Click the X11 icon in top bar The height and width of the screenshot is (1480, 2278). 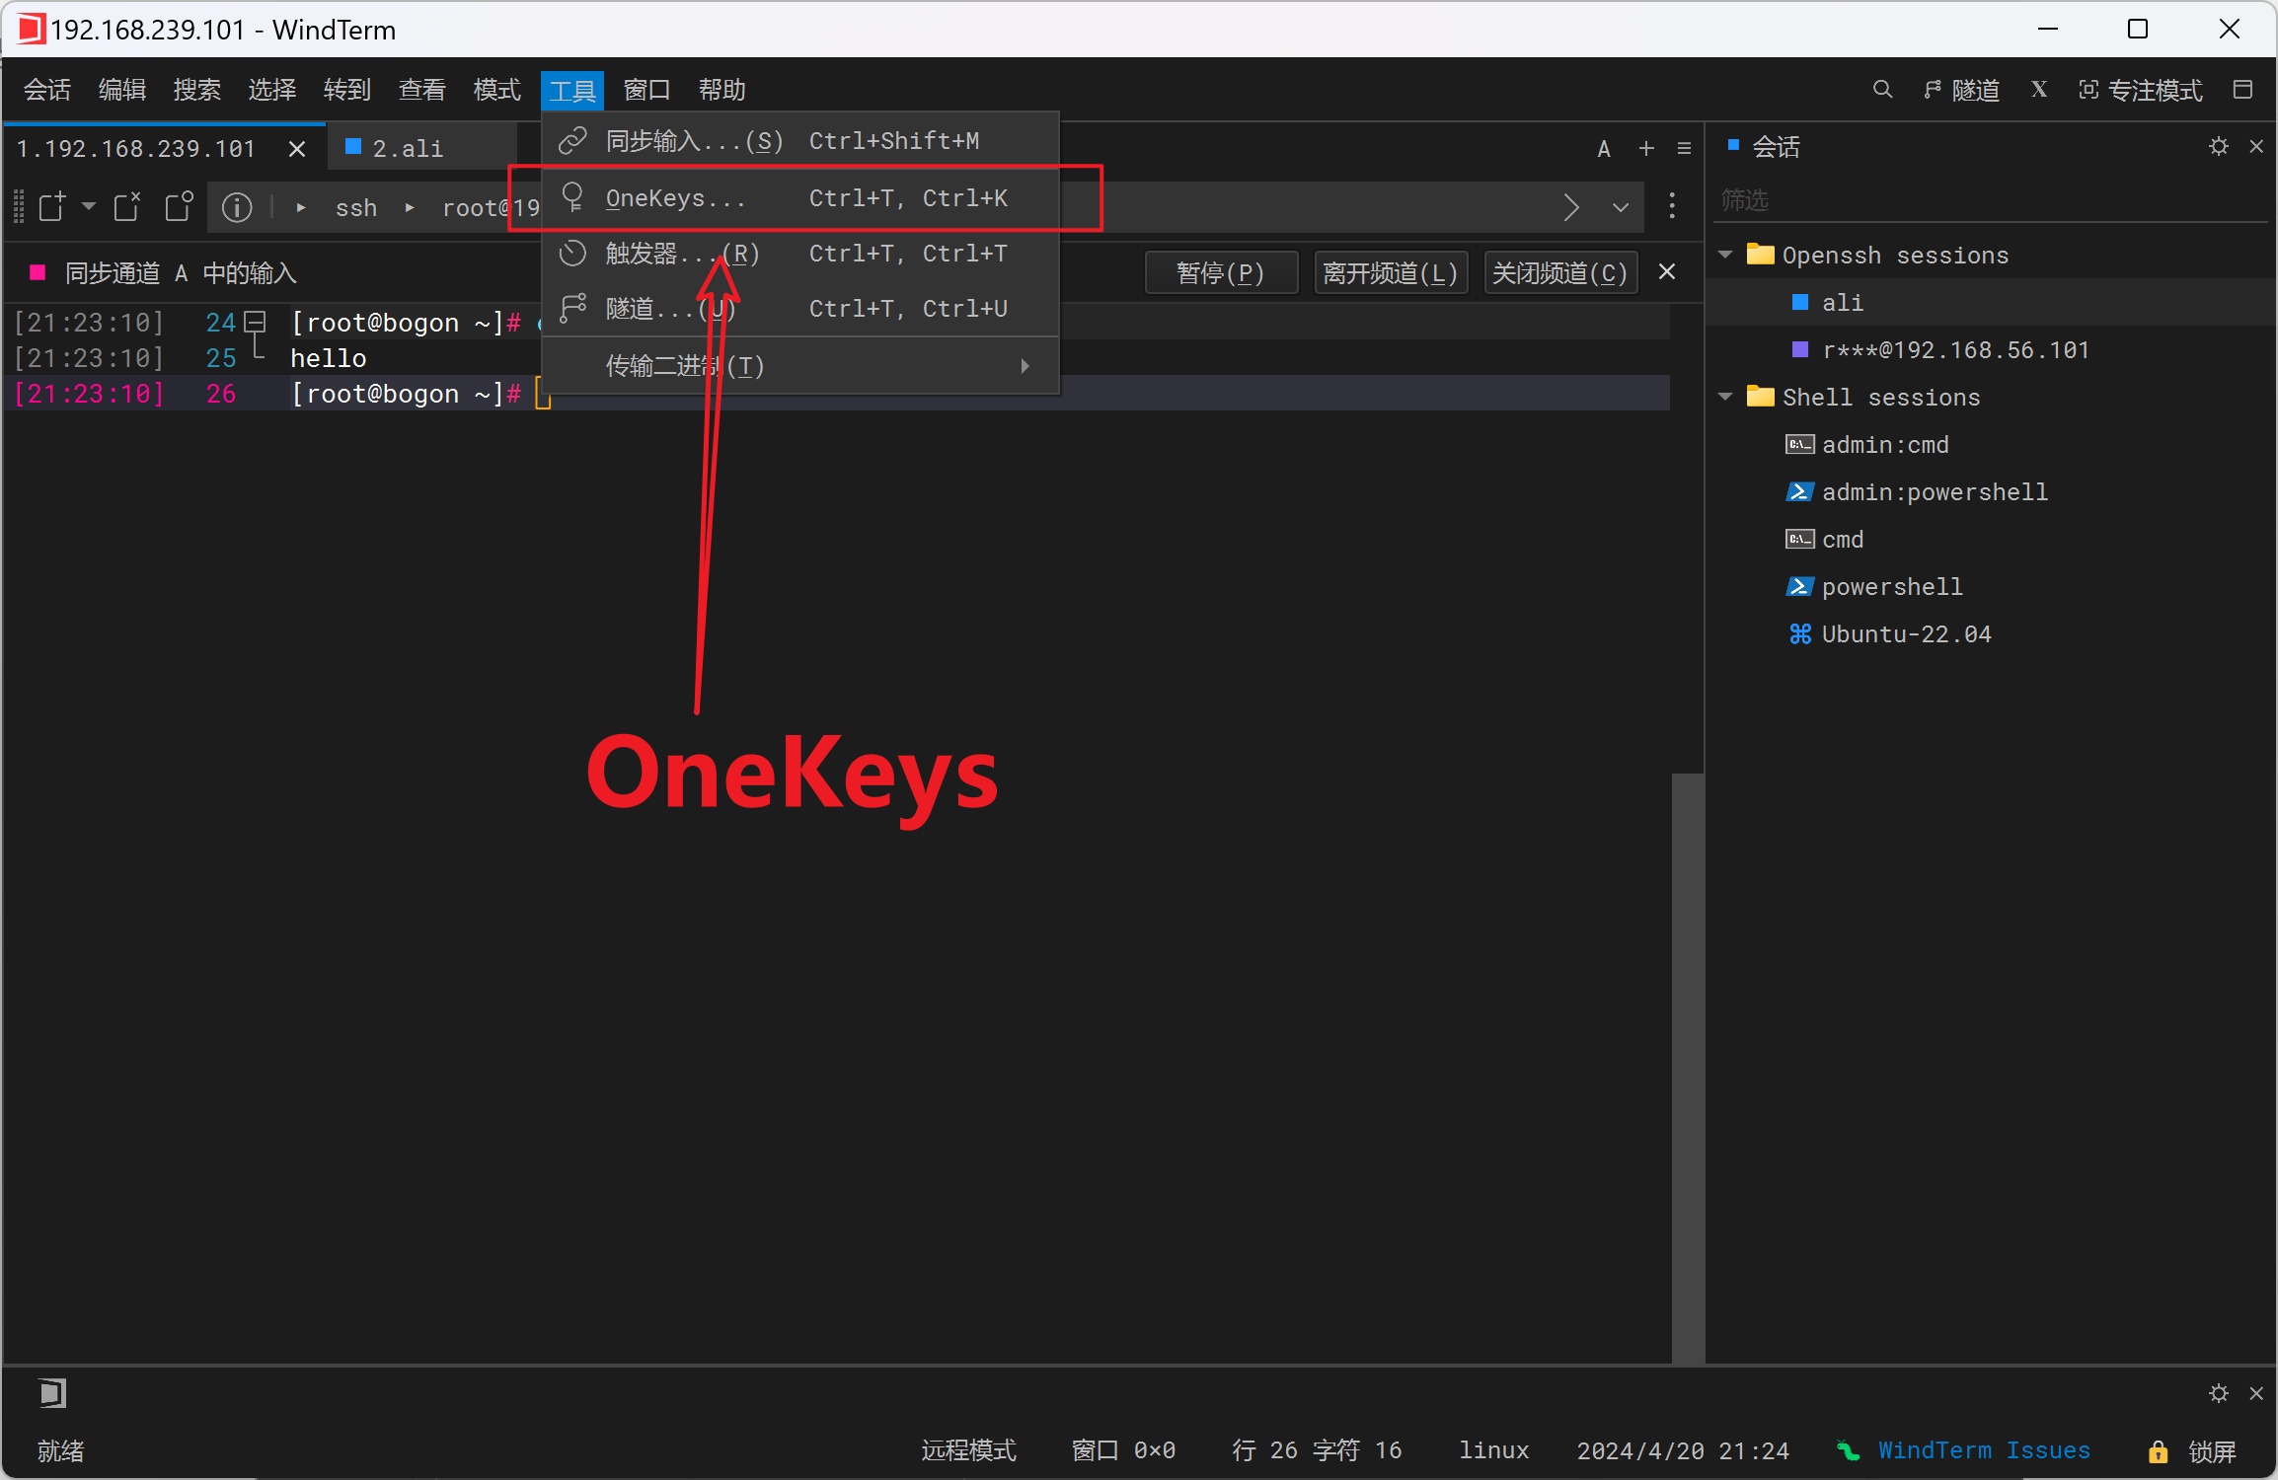pos(2039,90)
